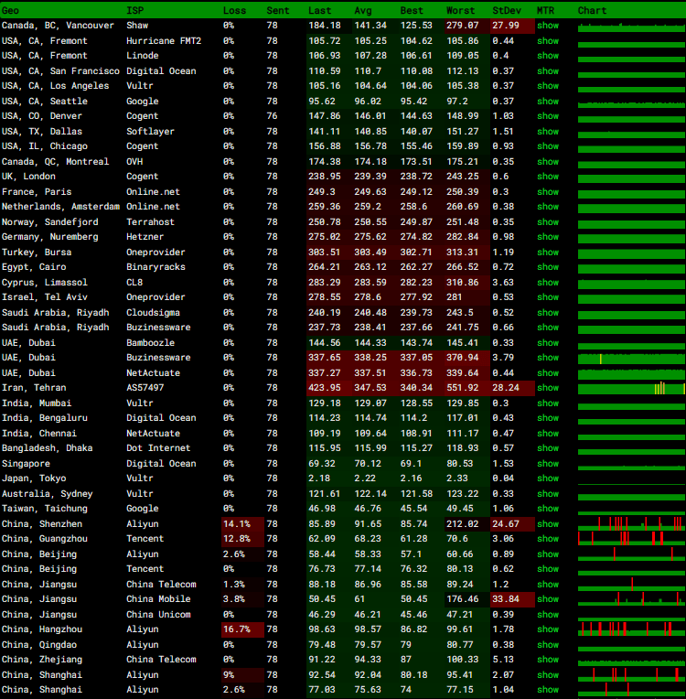The height and width of the screenshot is (699, 686).
Task: Click the 76 sent value for Denver
Action: coord(272,116)
